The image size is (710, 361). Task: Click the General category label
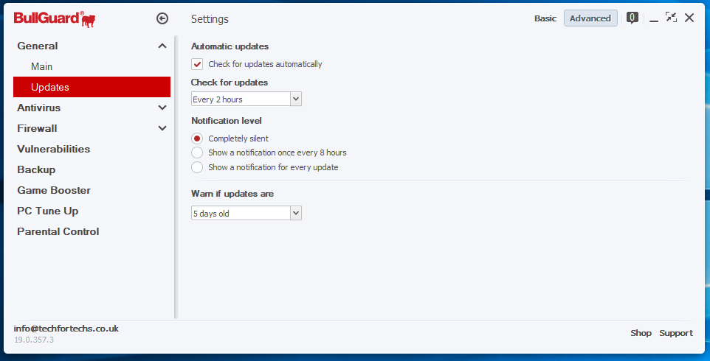click(x=38, y=46)
